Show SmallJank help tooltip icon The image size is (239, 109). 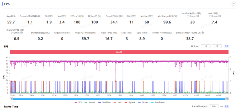(x=197, y=16)
